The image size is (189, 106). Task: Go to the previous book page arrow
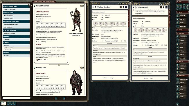coord(56,98)
